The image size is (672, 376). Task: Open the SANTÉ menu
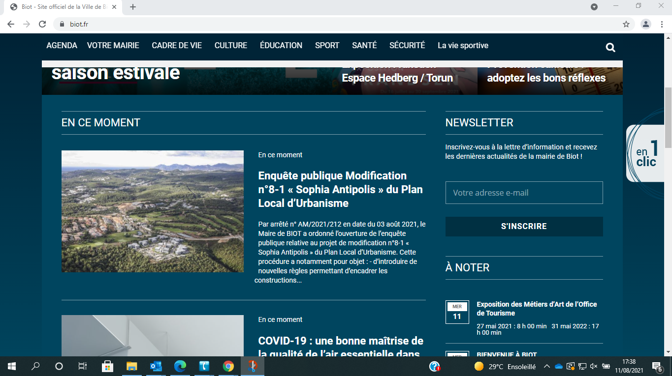(x=364, y=45)
